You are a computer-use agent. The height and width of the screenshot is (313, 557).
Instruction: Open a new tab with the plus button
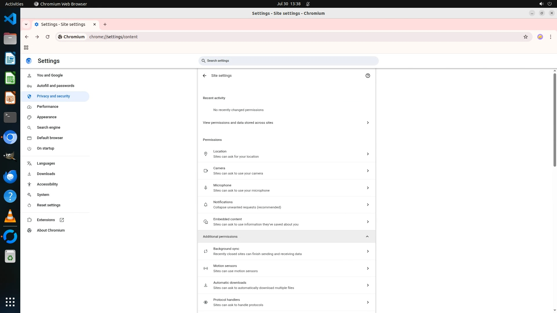point(105,24)
